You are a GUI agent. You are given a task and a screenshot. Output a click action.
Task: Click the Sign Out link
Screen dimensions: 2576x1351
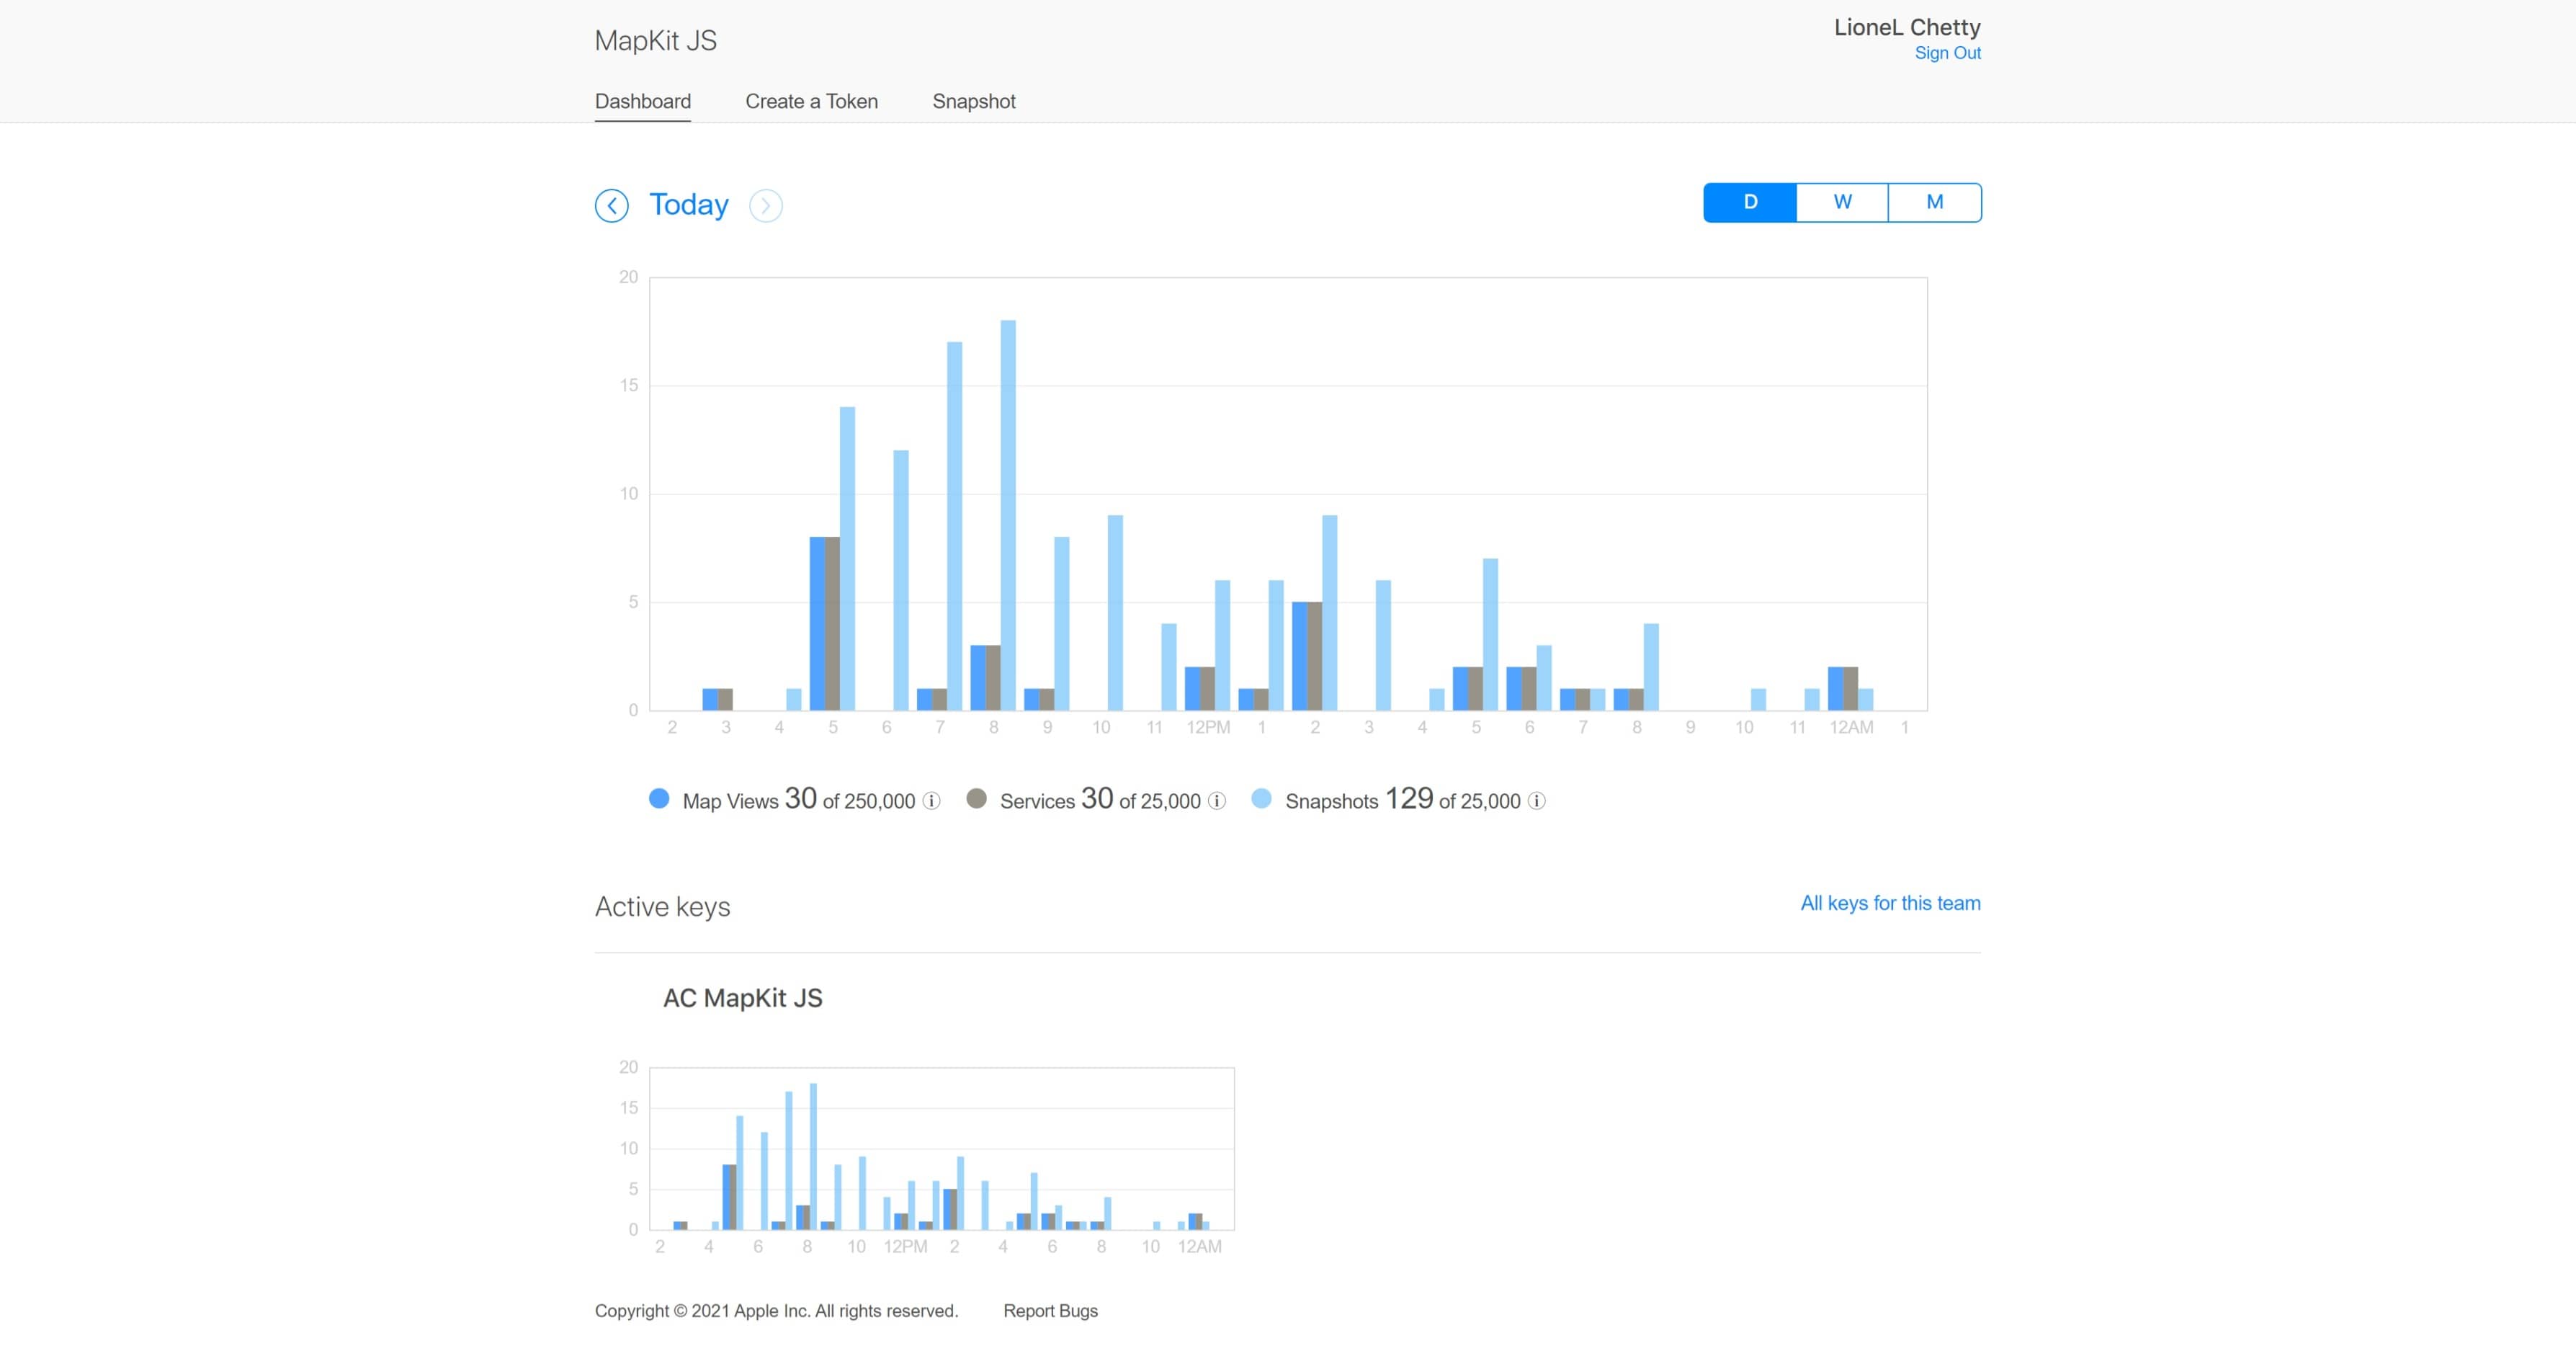(x=1947, y=53)
